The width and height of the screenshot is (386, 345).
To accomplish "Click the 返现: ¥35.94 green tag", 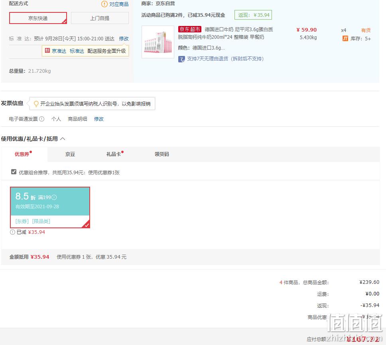I will pyautogui.click(x=253, y=15).
